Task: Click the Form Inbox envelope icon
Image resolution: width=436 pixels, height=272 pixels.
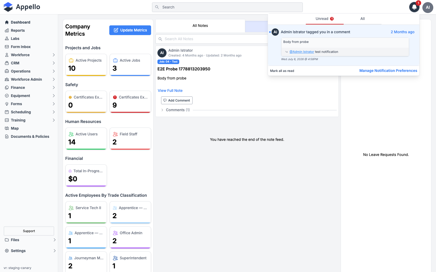Action: pos(7,47)
